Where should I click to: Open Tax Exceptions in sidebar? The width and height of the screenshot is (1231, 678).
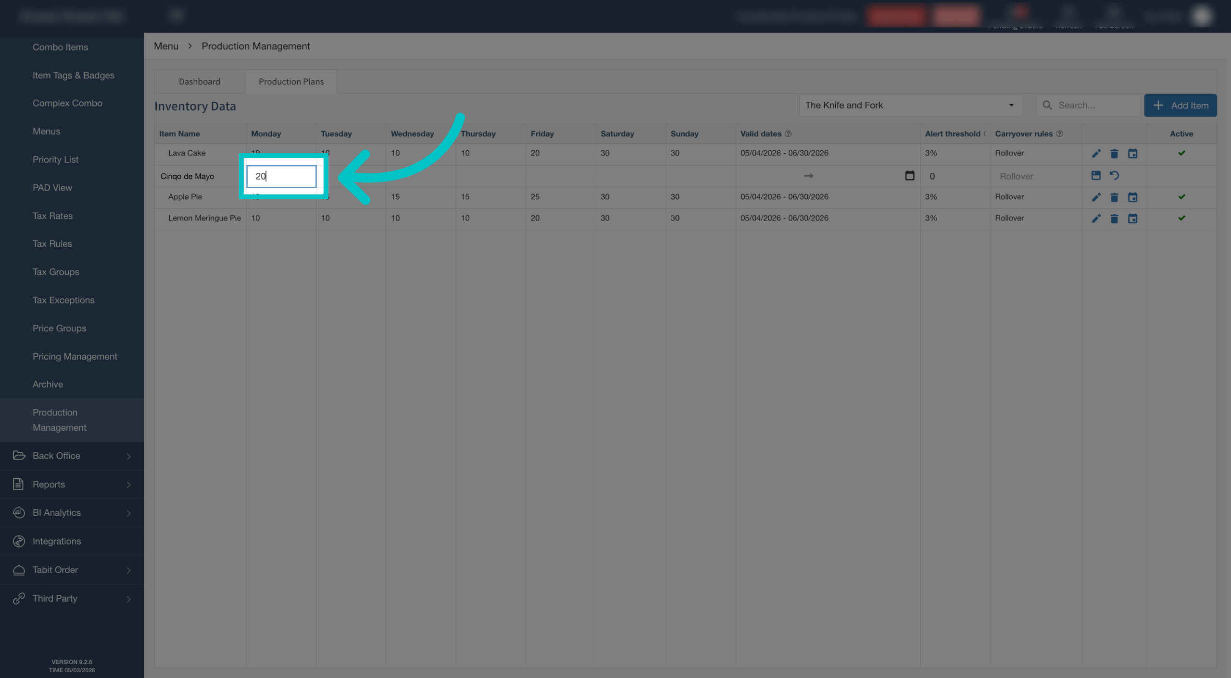63,300
